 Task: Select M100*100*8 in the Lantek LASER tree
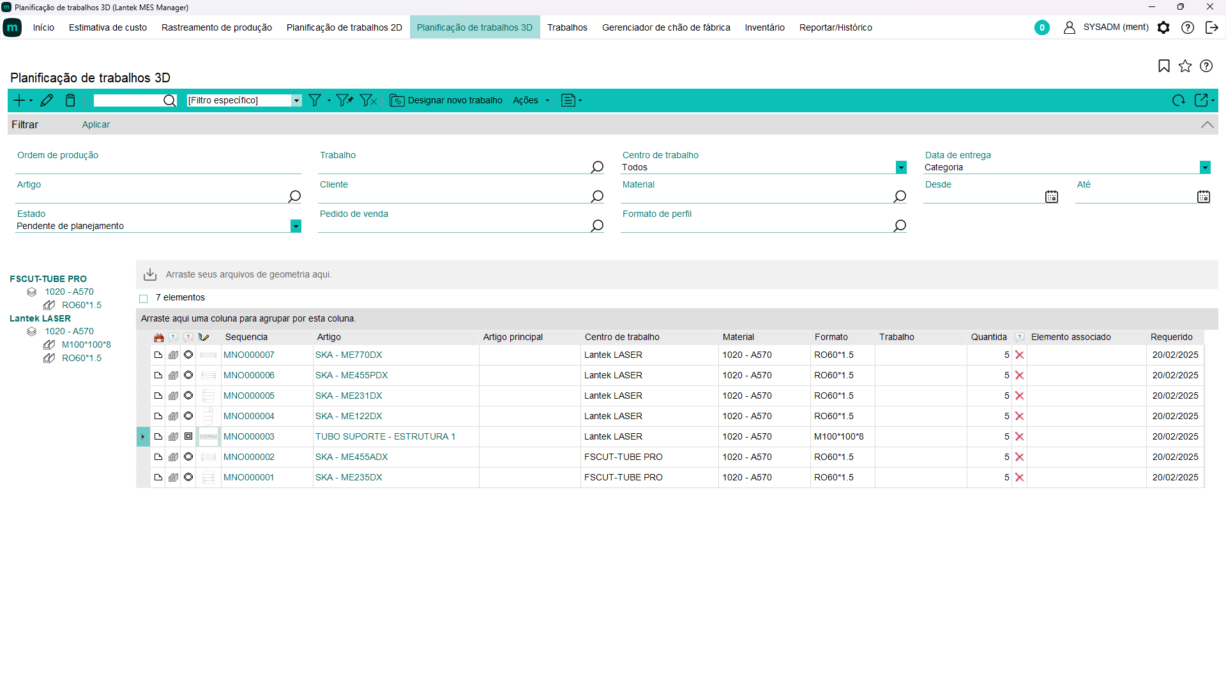[86, 345]
